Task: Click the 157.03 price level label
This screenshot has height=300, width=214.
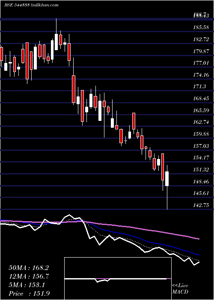Action: click(201, 146)
